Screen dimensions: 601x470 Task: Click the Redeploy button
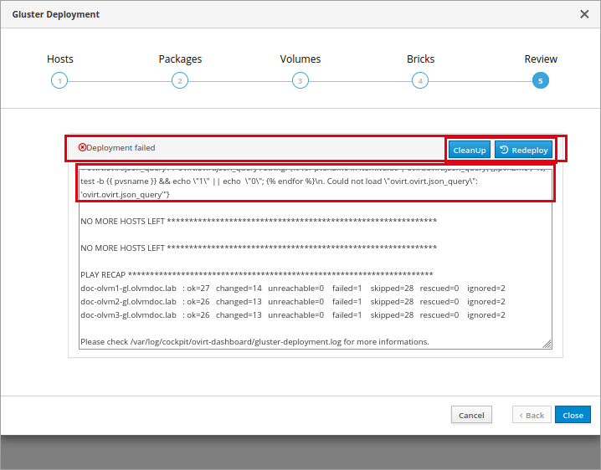(524, 150)
